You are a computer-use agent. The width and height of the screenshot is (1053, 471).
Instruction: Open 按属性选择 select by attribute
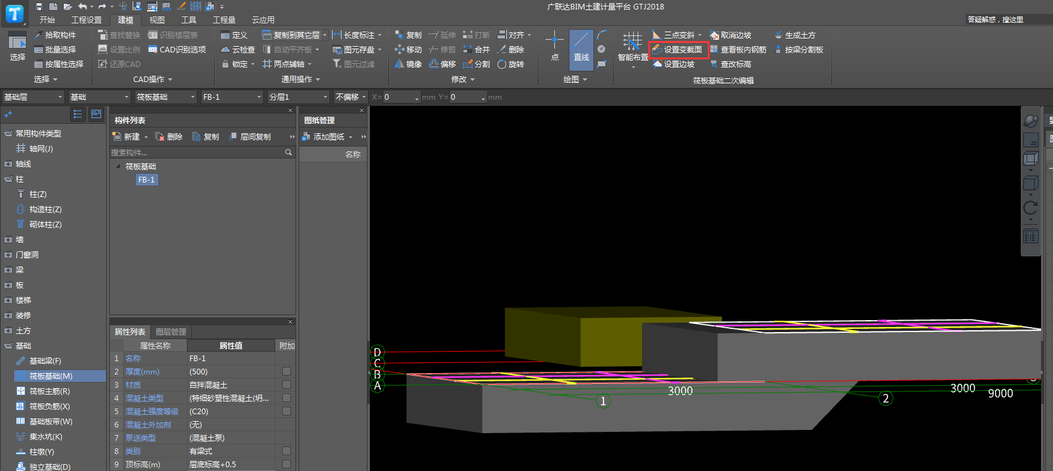(59, 64)
